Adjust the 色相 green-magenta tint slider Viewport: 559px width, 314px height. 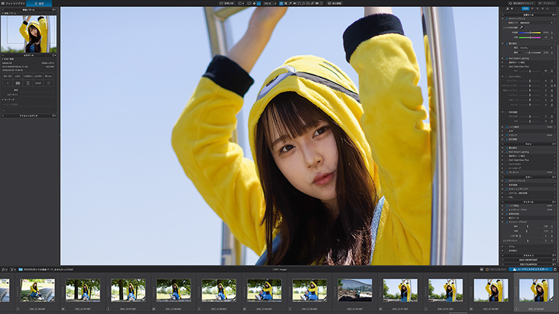coord(530,37)
